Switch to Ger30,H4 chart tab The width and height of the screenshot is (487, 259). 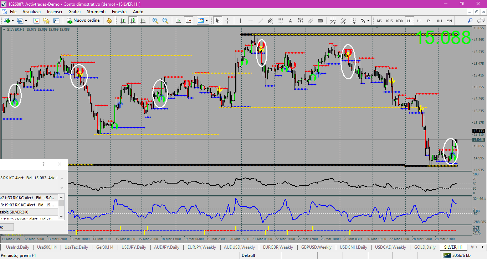coord(105,247)
